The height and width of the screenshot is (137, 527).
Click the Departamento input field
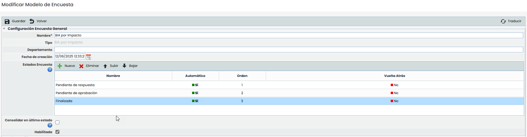288,50
